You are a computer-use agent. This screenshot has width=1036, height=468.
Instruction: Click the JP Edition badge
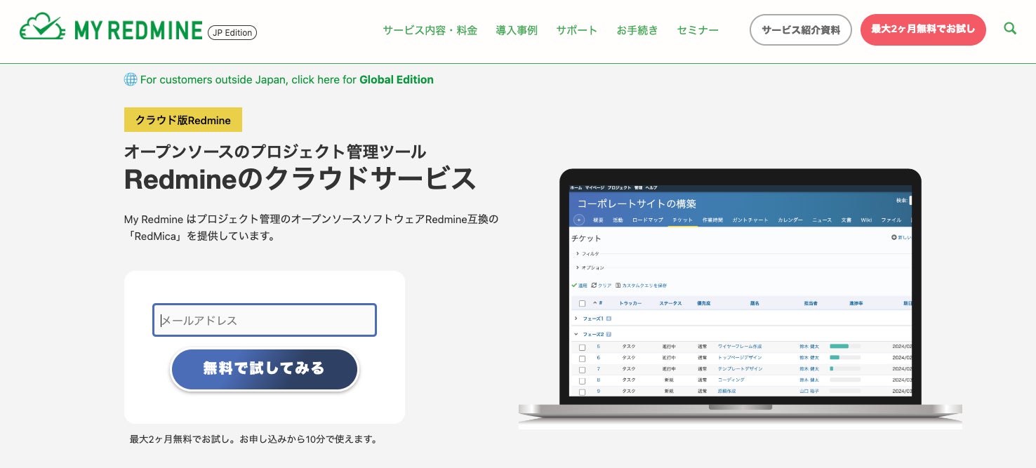(232, 32)
